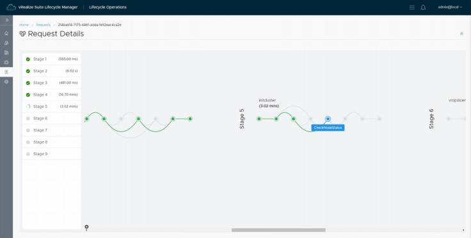Select the Stage 9 row
471x238 pixels.
tap(52, 154)
